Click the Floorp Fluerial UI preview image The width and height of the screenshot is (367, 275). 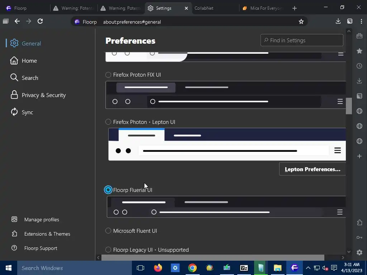tap(227, 207)
